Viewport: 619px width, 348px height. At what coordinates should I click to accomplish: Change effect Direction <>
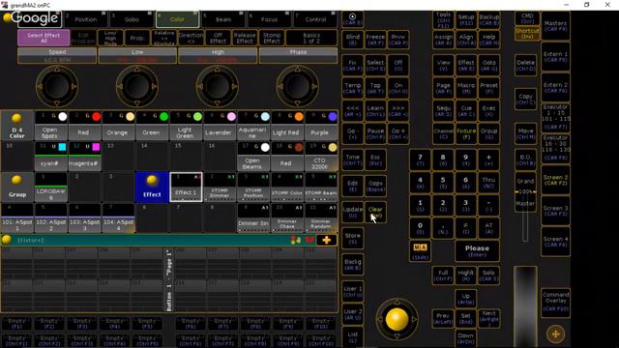[x=192, y=38]
